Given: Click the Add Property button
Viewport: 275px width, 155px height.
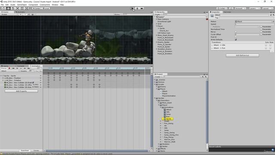Looking at the screenshot, I should coord(21,91).
